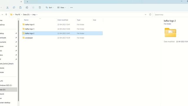Click the Share icon in toolbar
The width and height of the screenshot is (188, 106).
(33, 7)
